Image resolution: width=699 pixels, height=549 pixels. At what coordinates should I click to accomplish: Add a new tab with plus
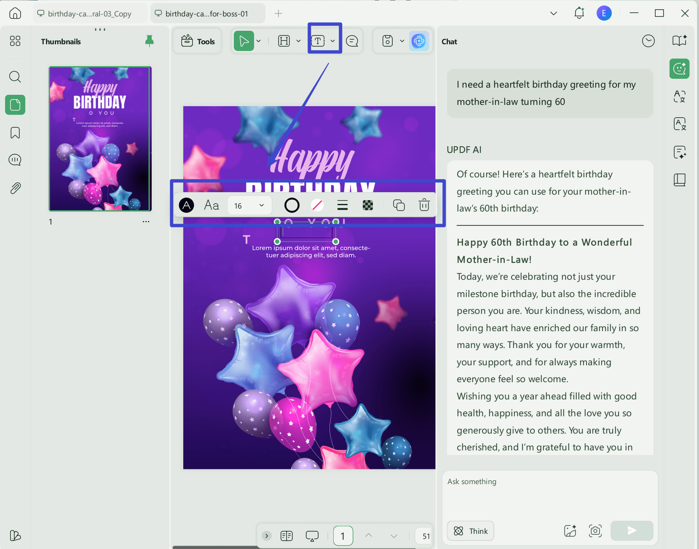pyautogui.click(x=278, y=13)
